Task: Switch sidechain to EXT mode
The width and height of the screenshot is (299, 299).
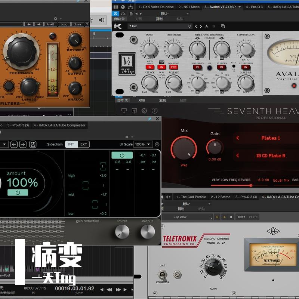Action: point(84,144)
